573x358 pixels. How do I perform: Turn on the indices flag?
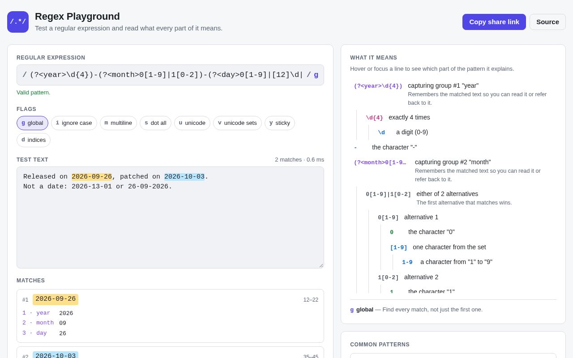34,140
